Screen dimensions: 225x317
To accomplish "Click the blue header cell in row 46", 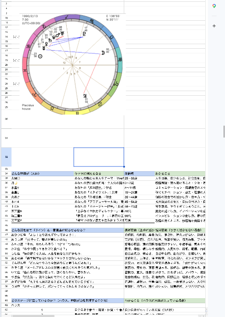I will click(x=68, y=230).
